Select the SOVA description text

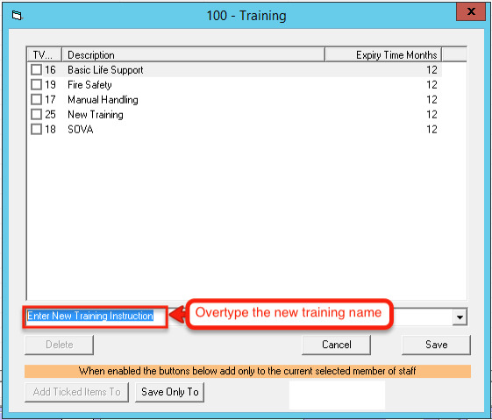point(81,129)
